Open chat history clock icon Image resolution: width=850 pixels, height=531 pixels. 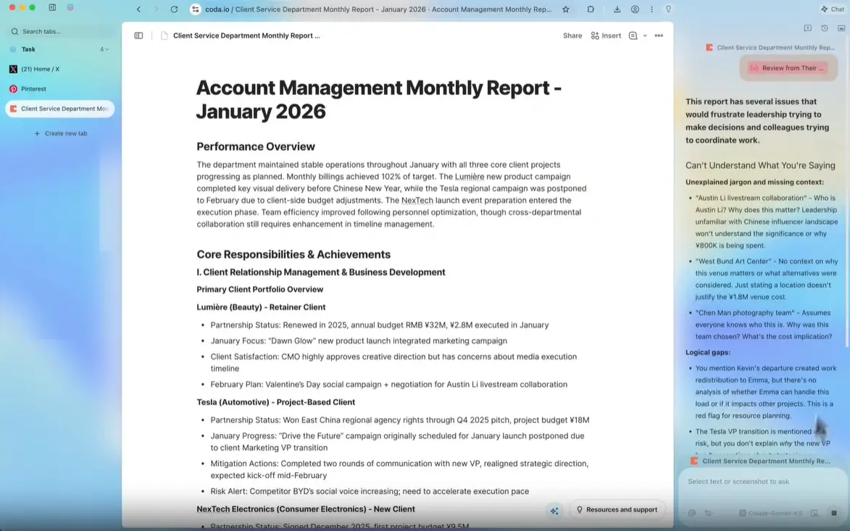coord(825,28)
